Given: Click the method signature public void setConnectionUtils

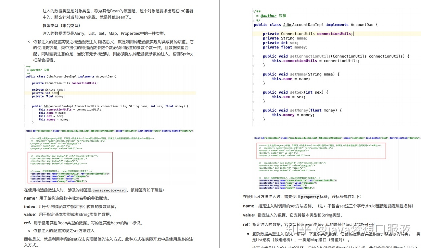Looking at the screenshot, I should [x=336, y=56].
